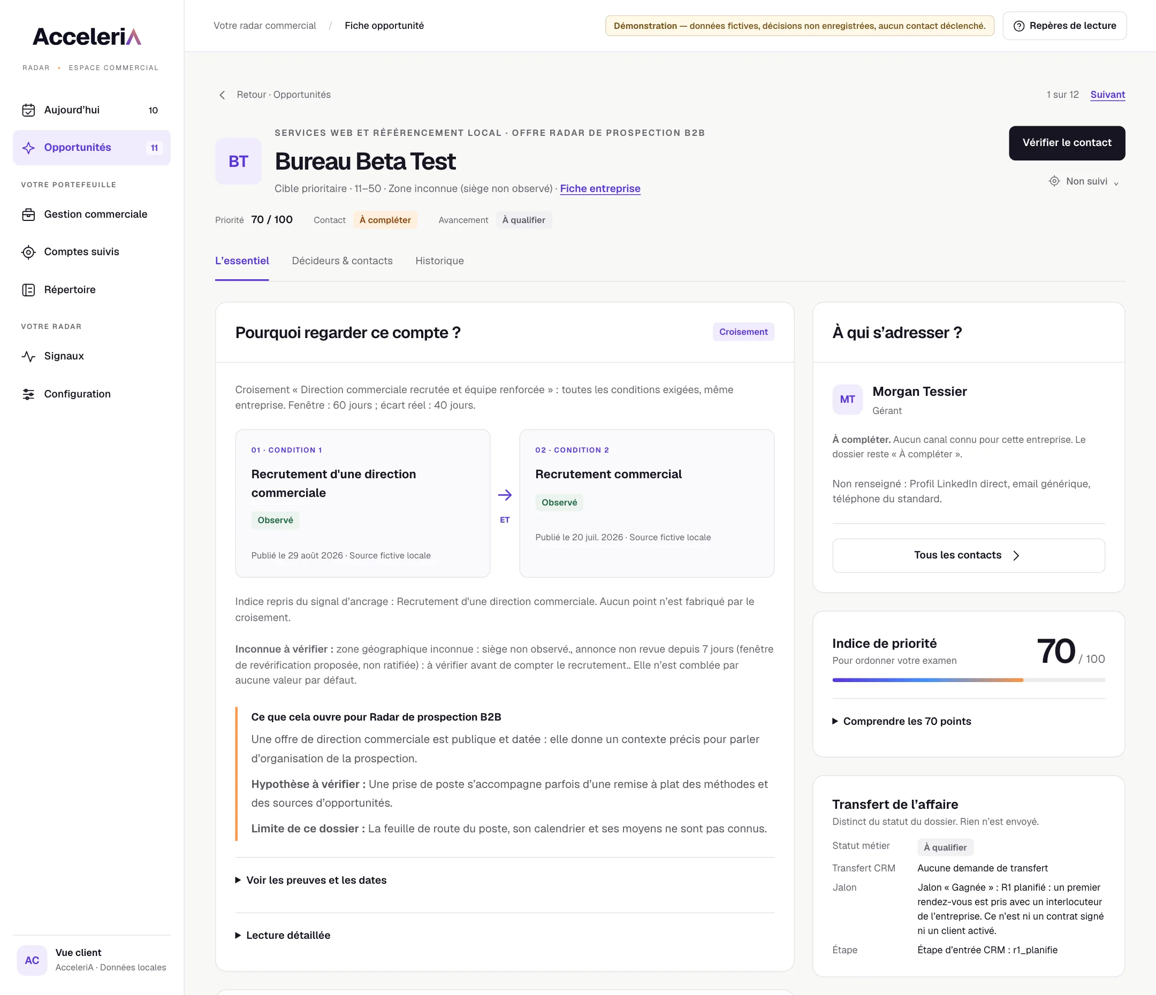
Task: Expand Voir les preuves et les dates
Action: coord(311,880)
